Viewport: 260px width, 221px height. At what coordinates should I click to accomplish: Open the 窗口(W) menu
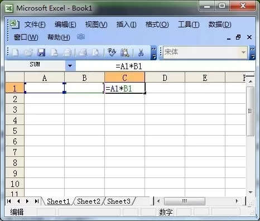click(x=26, y=37)
